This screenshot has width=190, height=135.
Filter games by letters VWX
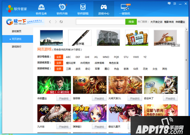coord(136,57)
